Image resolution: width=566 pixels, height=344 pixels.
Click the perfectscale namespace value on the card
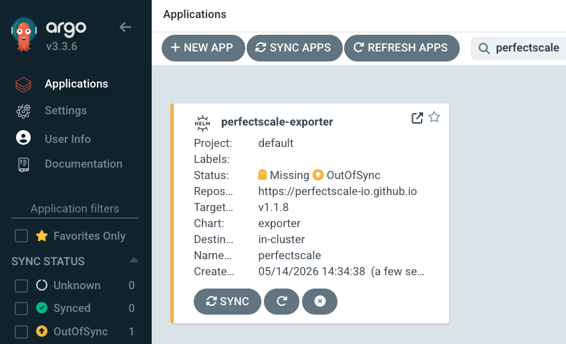point(289,256)
